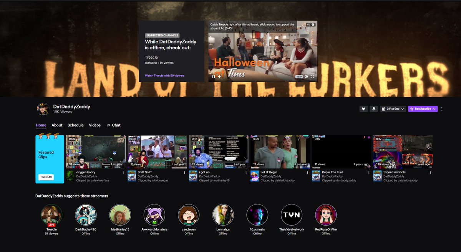Screen dimensions: 461x252
Task: Open Treecle live streamer avatar
Action: point(51,215)
